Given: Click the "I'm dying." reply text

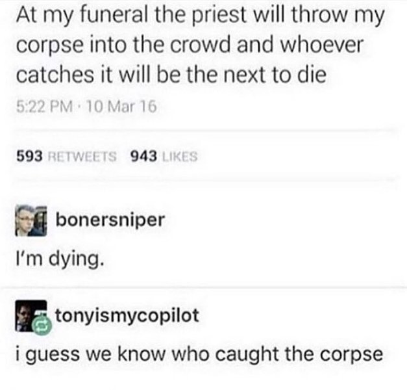Looking at the screenshot, I should [59, 262].
